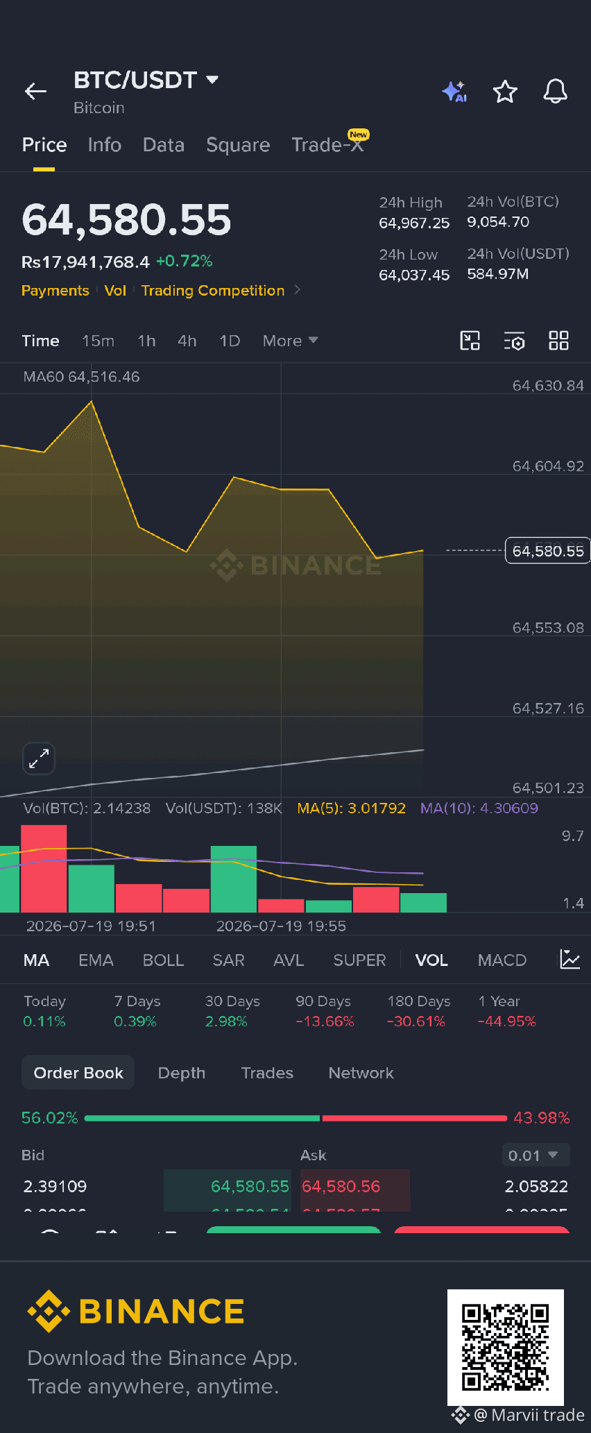Select the 4h chart interval

[x=187, y=341]
